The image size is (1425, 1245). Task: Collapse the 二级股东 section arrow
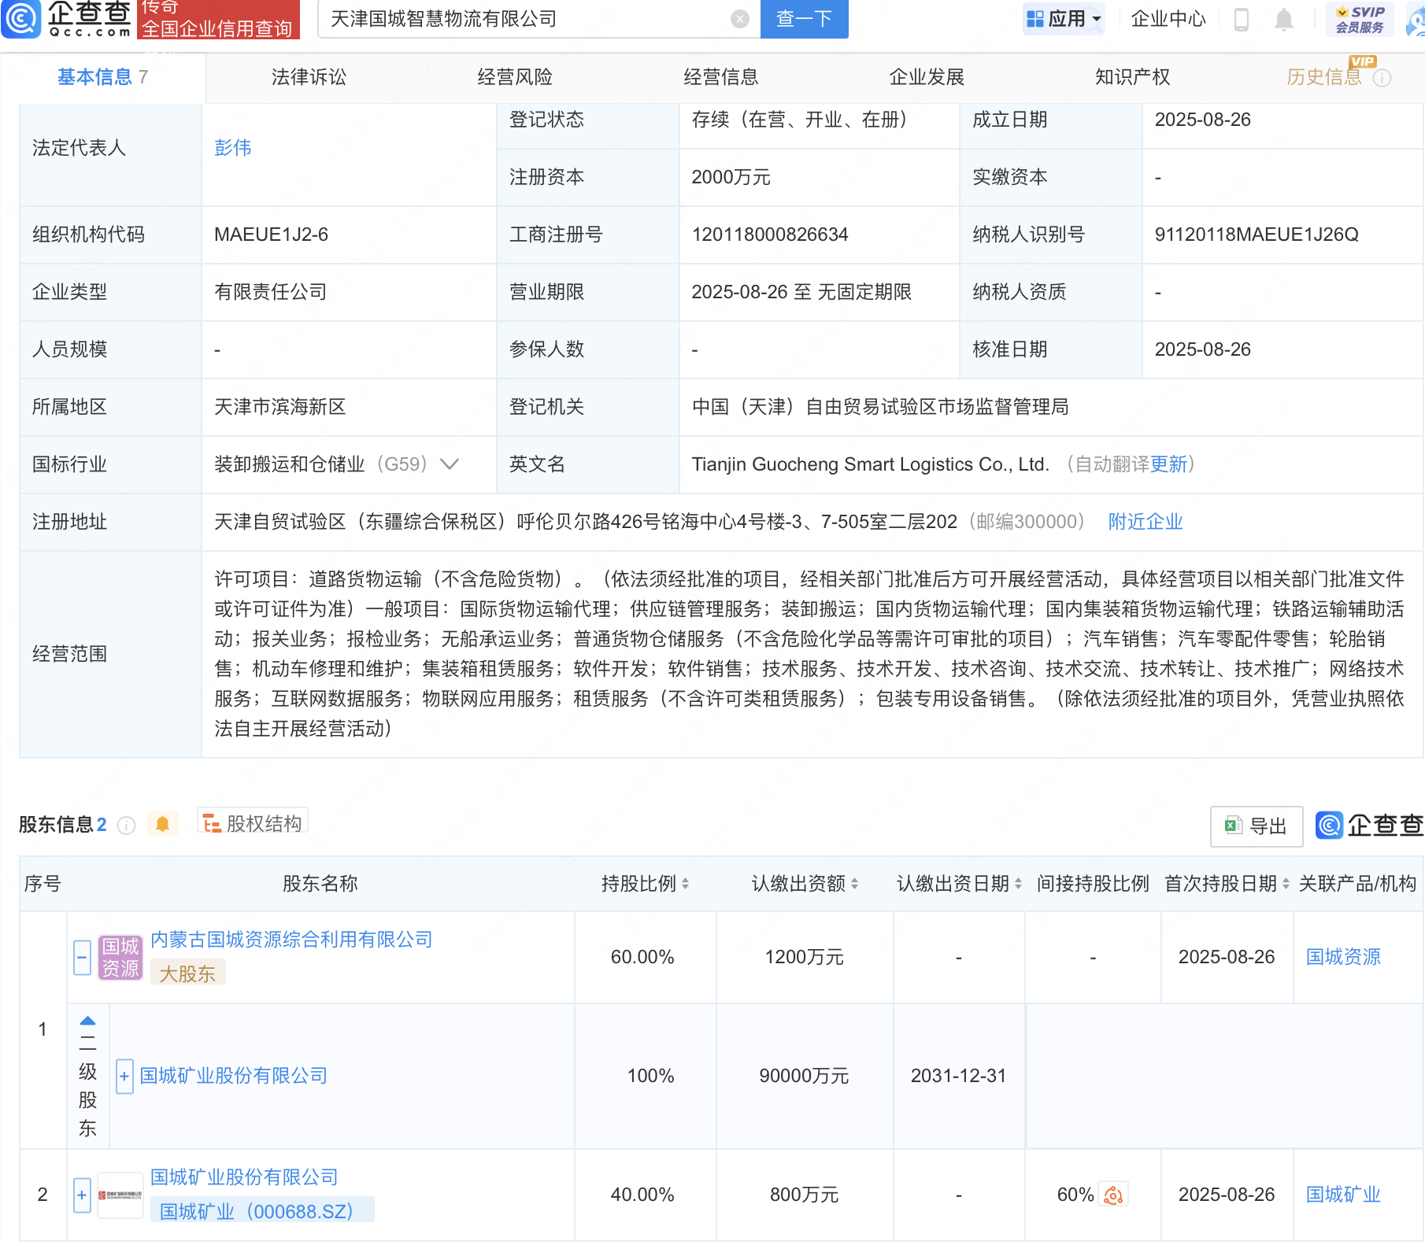pyautogui.click(x=87, y=1021)
